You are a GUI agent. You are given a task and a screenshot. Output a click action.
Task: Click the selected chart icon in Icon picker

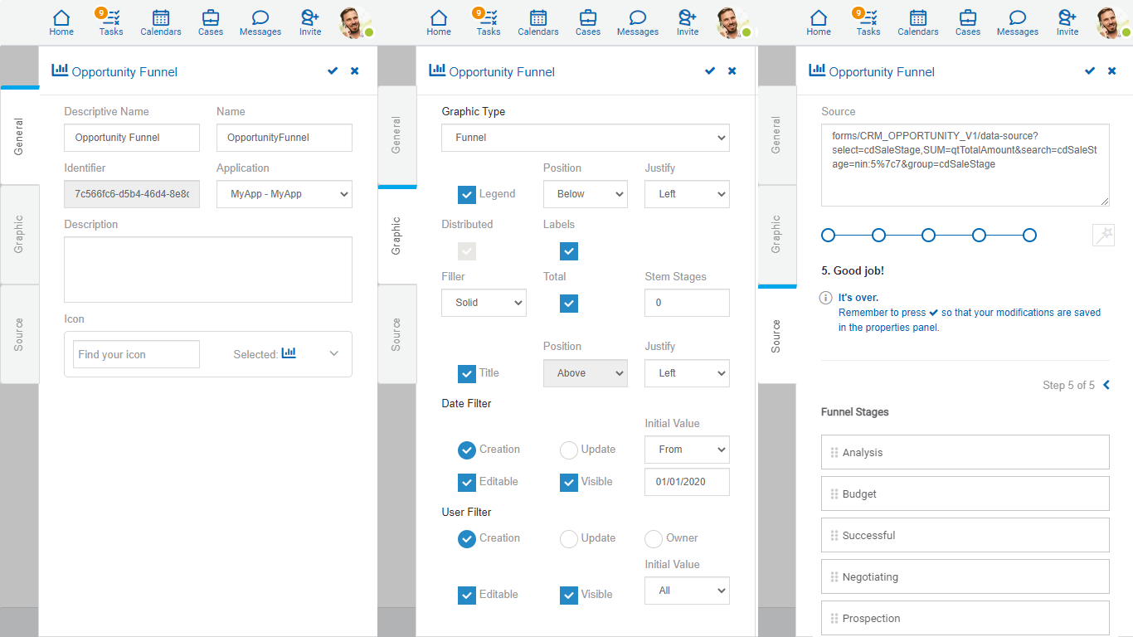click(289, 353)
